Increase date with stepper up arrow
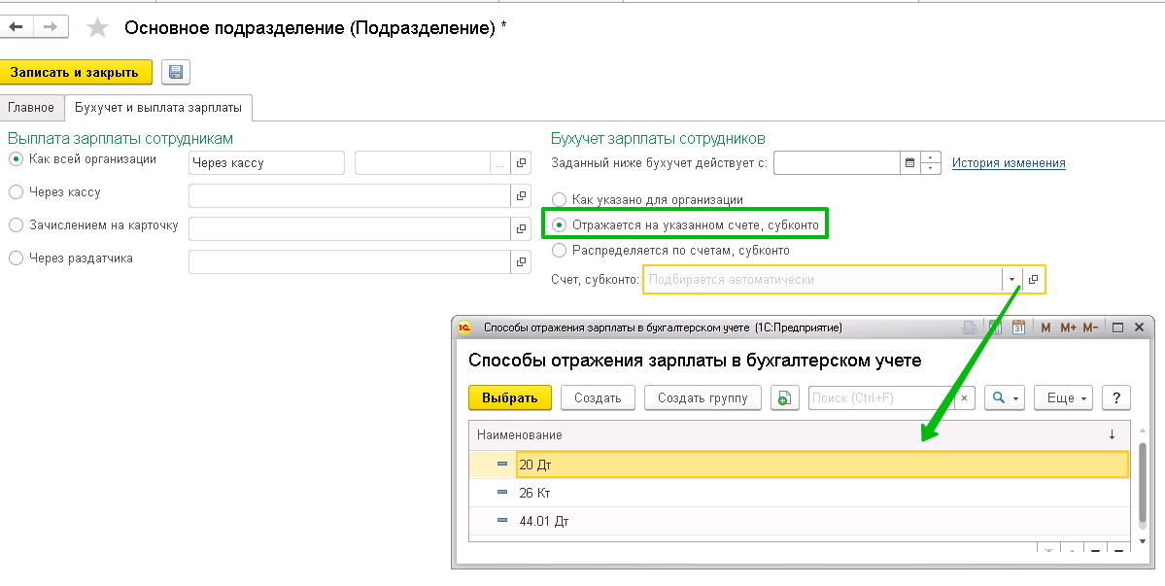 click(x=930, y=157)
